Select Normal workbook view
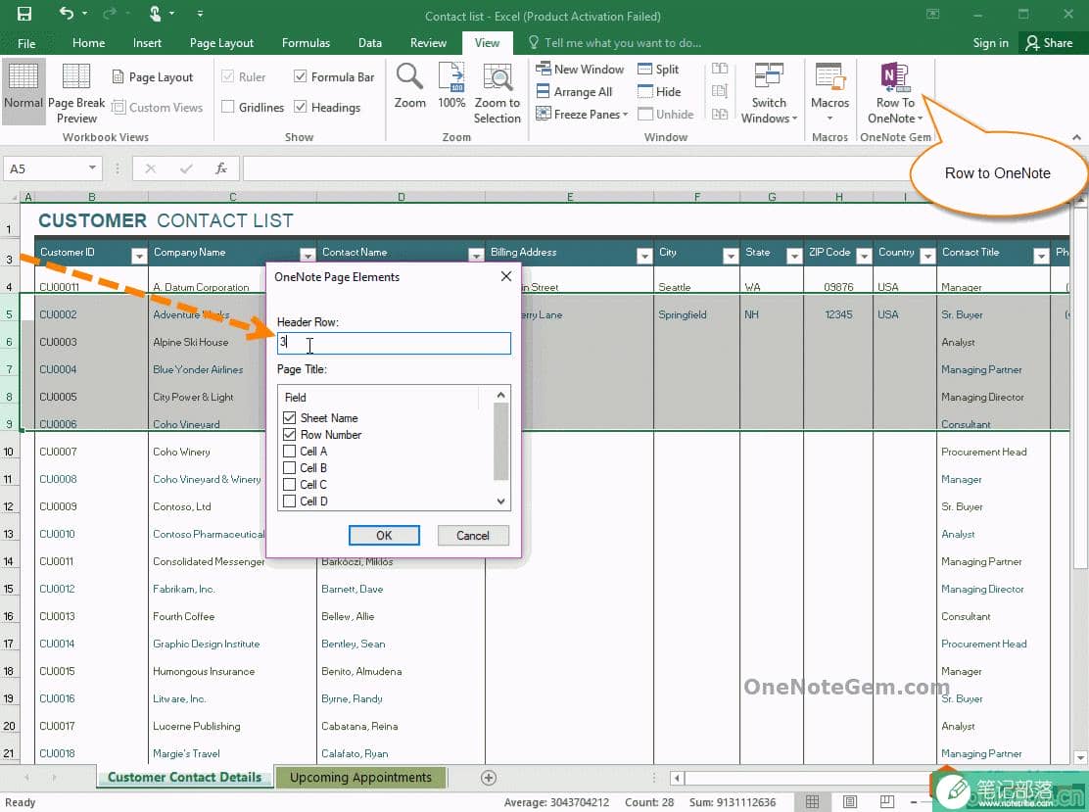 pos(23,92)
